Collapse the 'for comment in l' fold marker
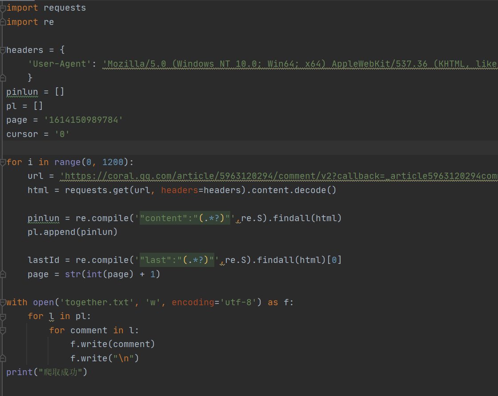This screenshot has height=396, width=498. click(3, 331)
